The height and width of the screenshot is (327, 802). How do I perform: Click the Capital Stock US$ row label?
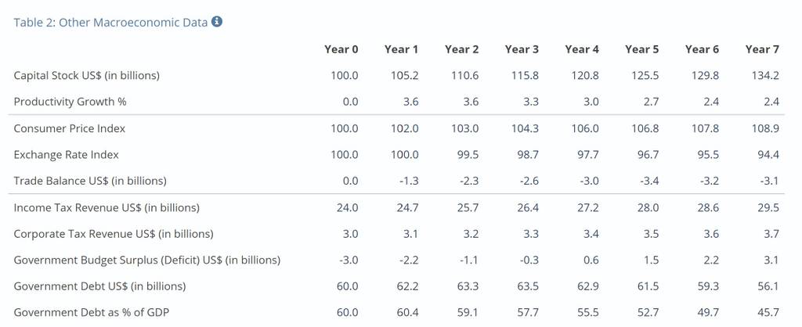point(86,76)
